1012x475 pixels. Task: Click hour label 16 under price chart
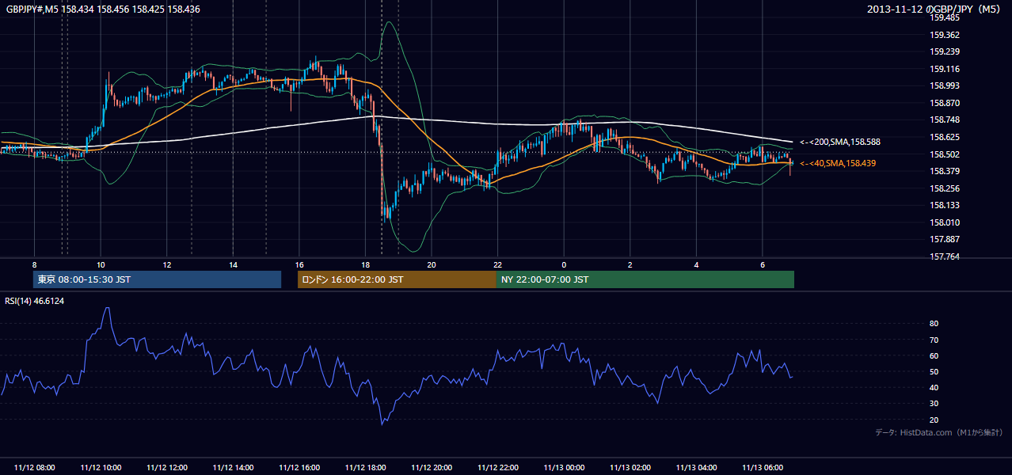click(x=299, y=264)
